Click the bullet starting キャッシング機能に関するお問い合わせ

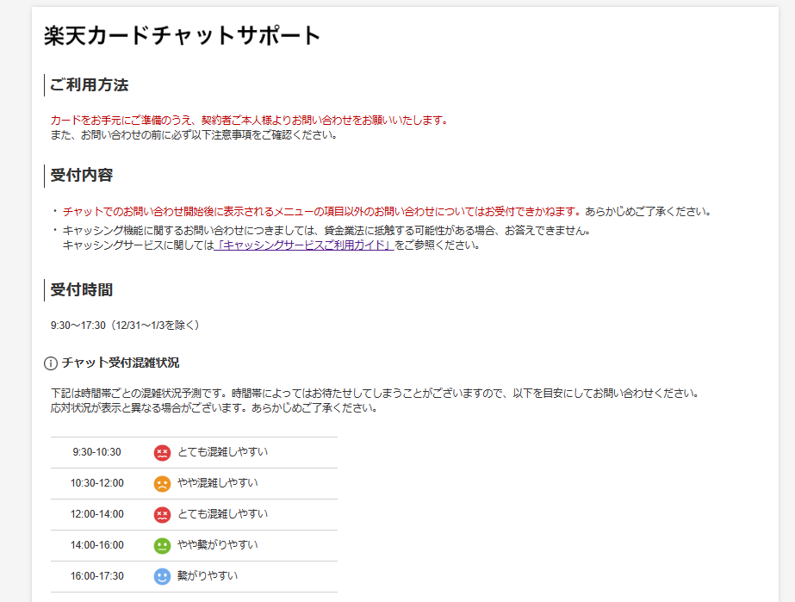click(x=327, y=238)
